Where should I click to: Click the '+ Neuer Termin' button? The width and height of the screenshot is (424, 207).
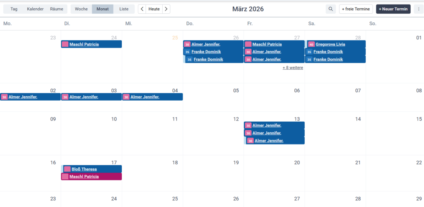coord(393,9)
